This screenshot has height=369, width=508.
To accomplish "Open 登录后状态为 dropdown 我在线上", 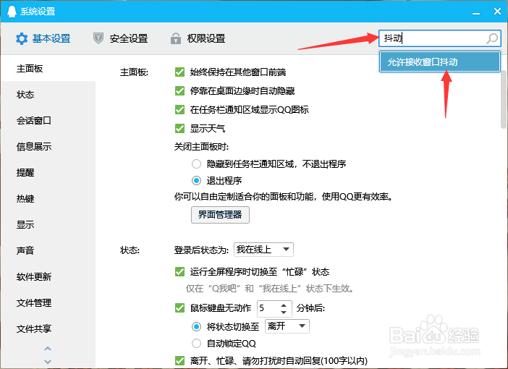I will (x=263, y=250).
